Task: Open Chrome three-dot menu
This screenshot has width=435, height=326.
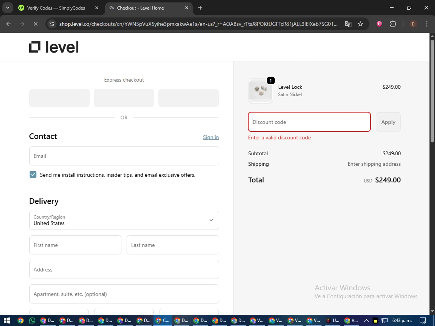Action: 427,24
